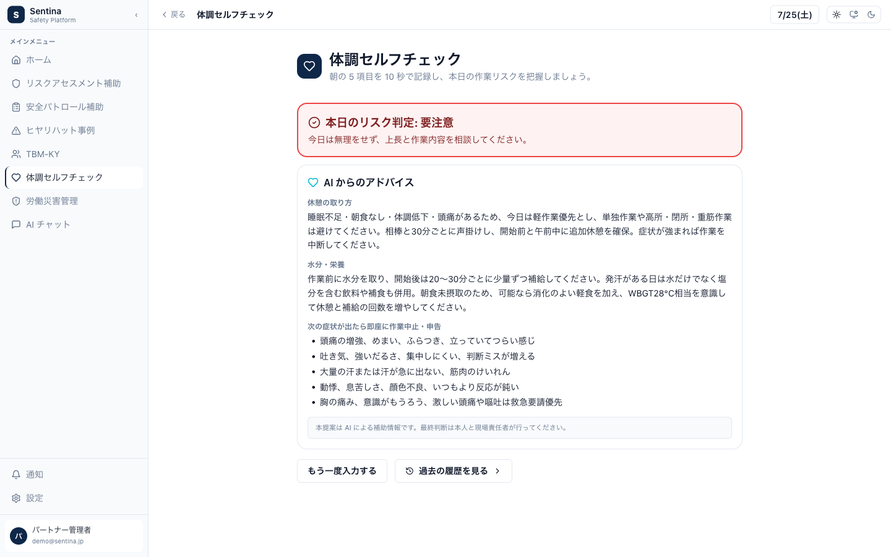The height and width of the screenshot is (557, 891).
Task: Click 過去の履歴を見る button
Action: pos(454,471)
